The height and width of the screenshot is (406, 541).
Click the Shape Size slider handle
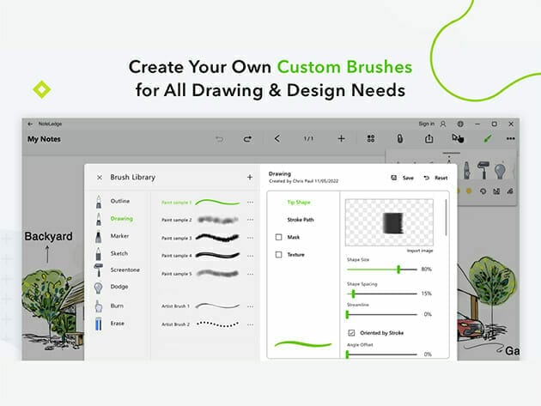click(x=398, y=270)
